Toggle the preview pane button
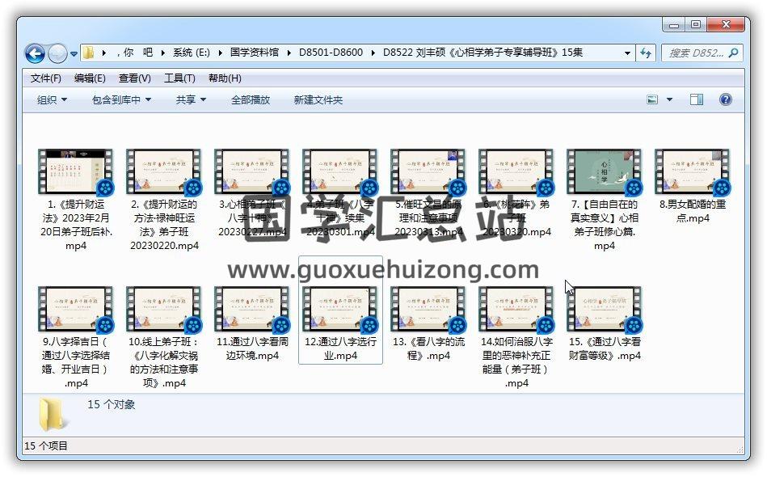 [697, 99]
